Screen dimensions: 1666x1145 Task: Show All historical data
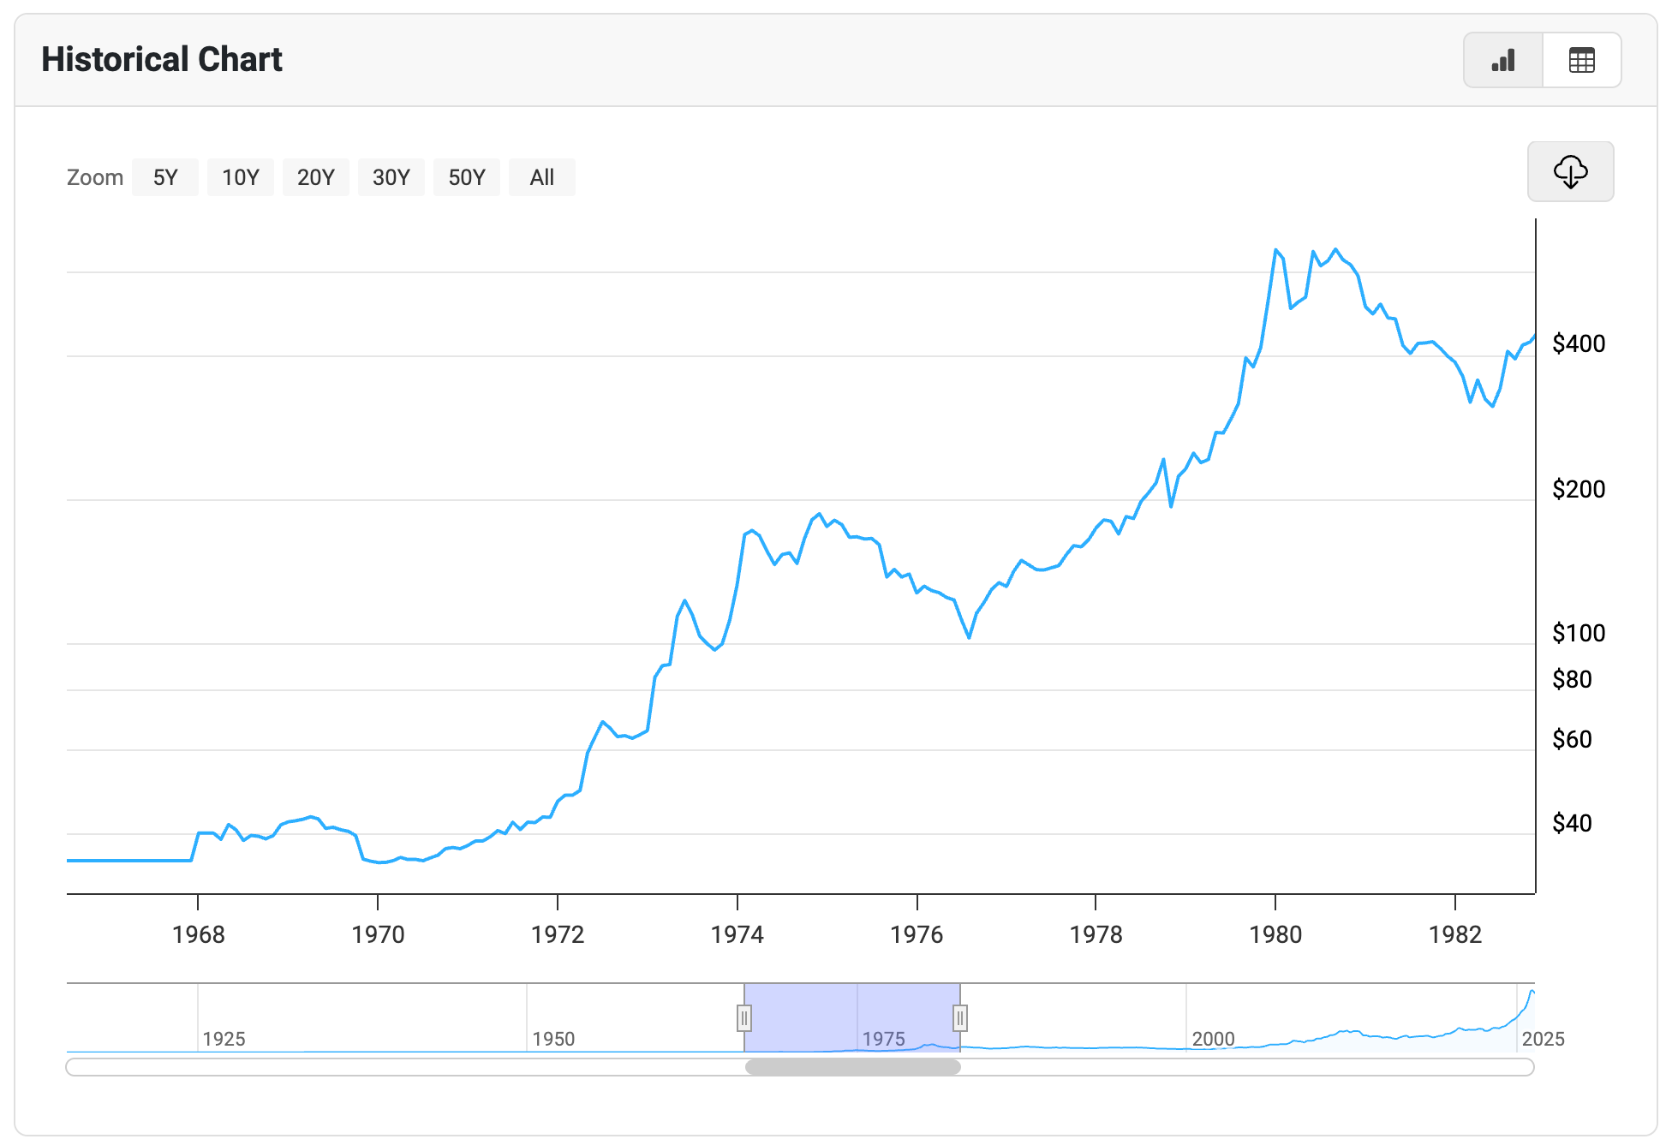541,177
